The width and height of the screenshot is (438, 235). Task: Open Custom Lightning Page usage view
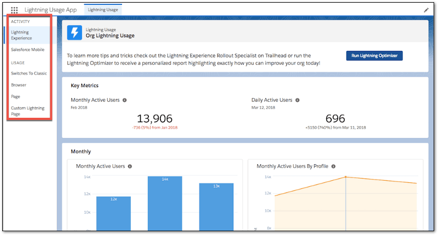click(28, 111)
